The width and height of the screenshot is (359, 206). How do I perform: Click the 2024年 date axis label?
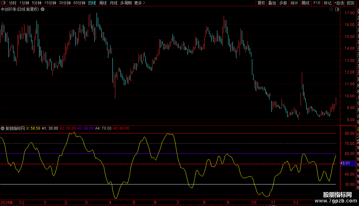pos(7,203)
